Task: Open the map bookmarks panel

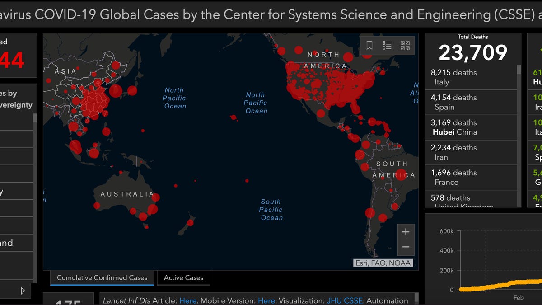Action: [369, 45]
